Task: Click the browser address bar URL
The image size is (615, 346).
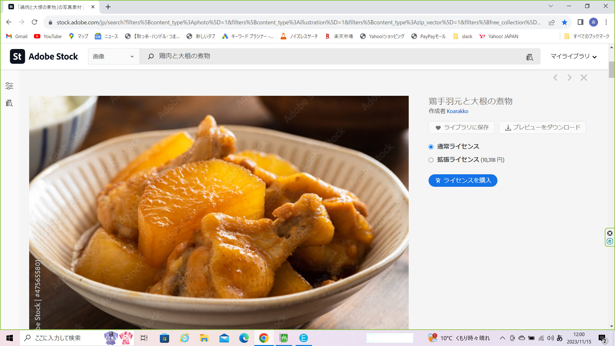Action: (299, 22)
